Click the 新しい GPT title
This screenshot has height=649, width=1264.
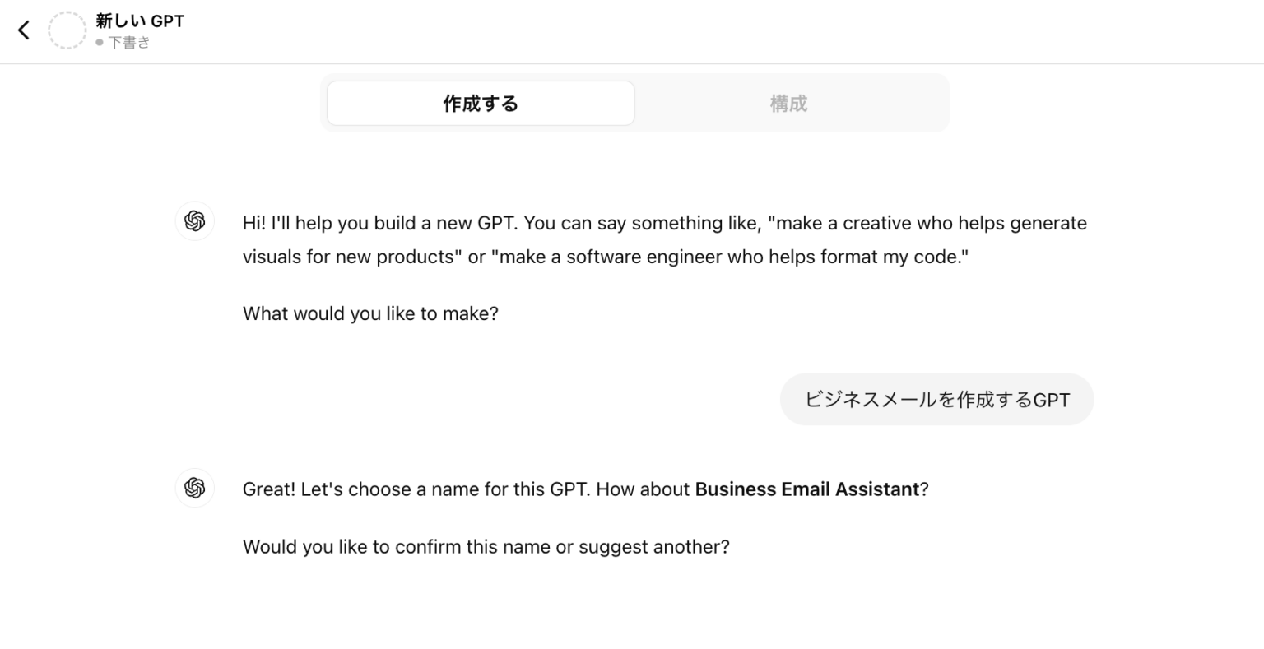pyautogui.click(x=140, y=21)
